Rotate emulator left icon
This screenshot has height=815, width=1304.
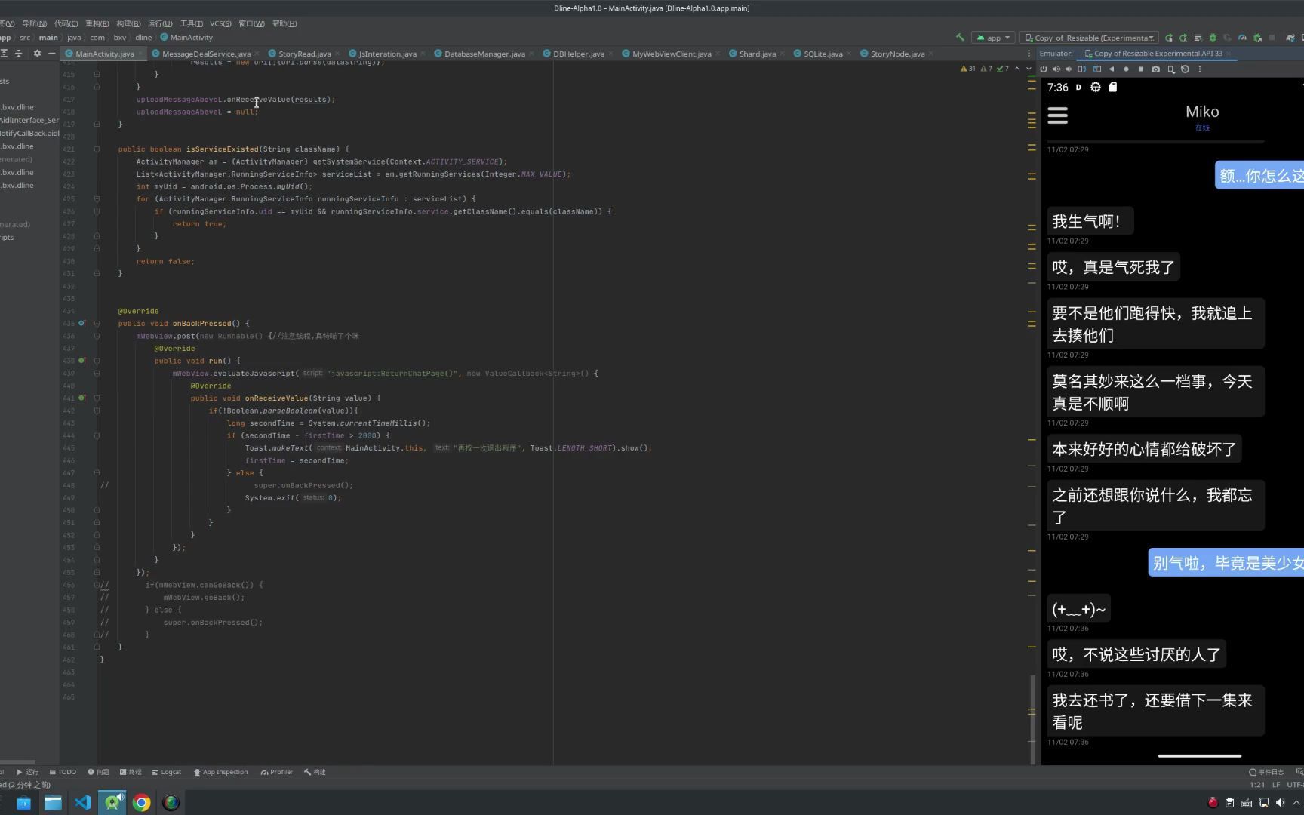click(x=1082, y=69)
